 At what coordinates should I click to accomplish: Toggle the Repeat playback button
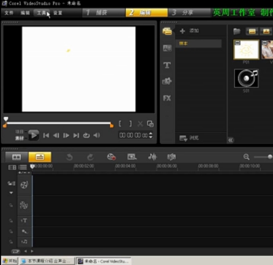[x=86, y=135]
